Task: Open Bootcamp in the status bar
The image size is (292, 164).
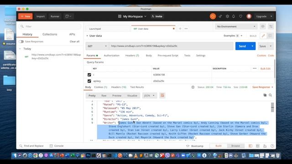Action: click(195, 146)
